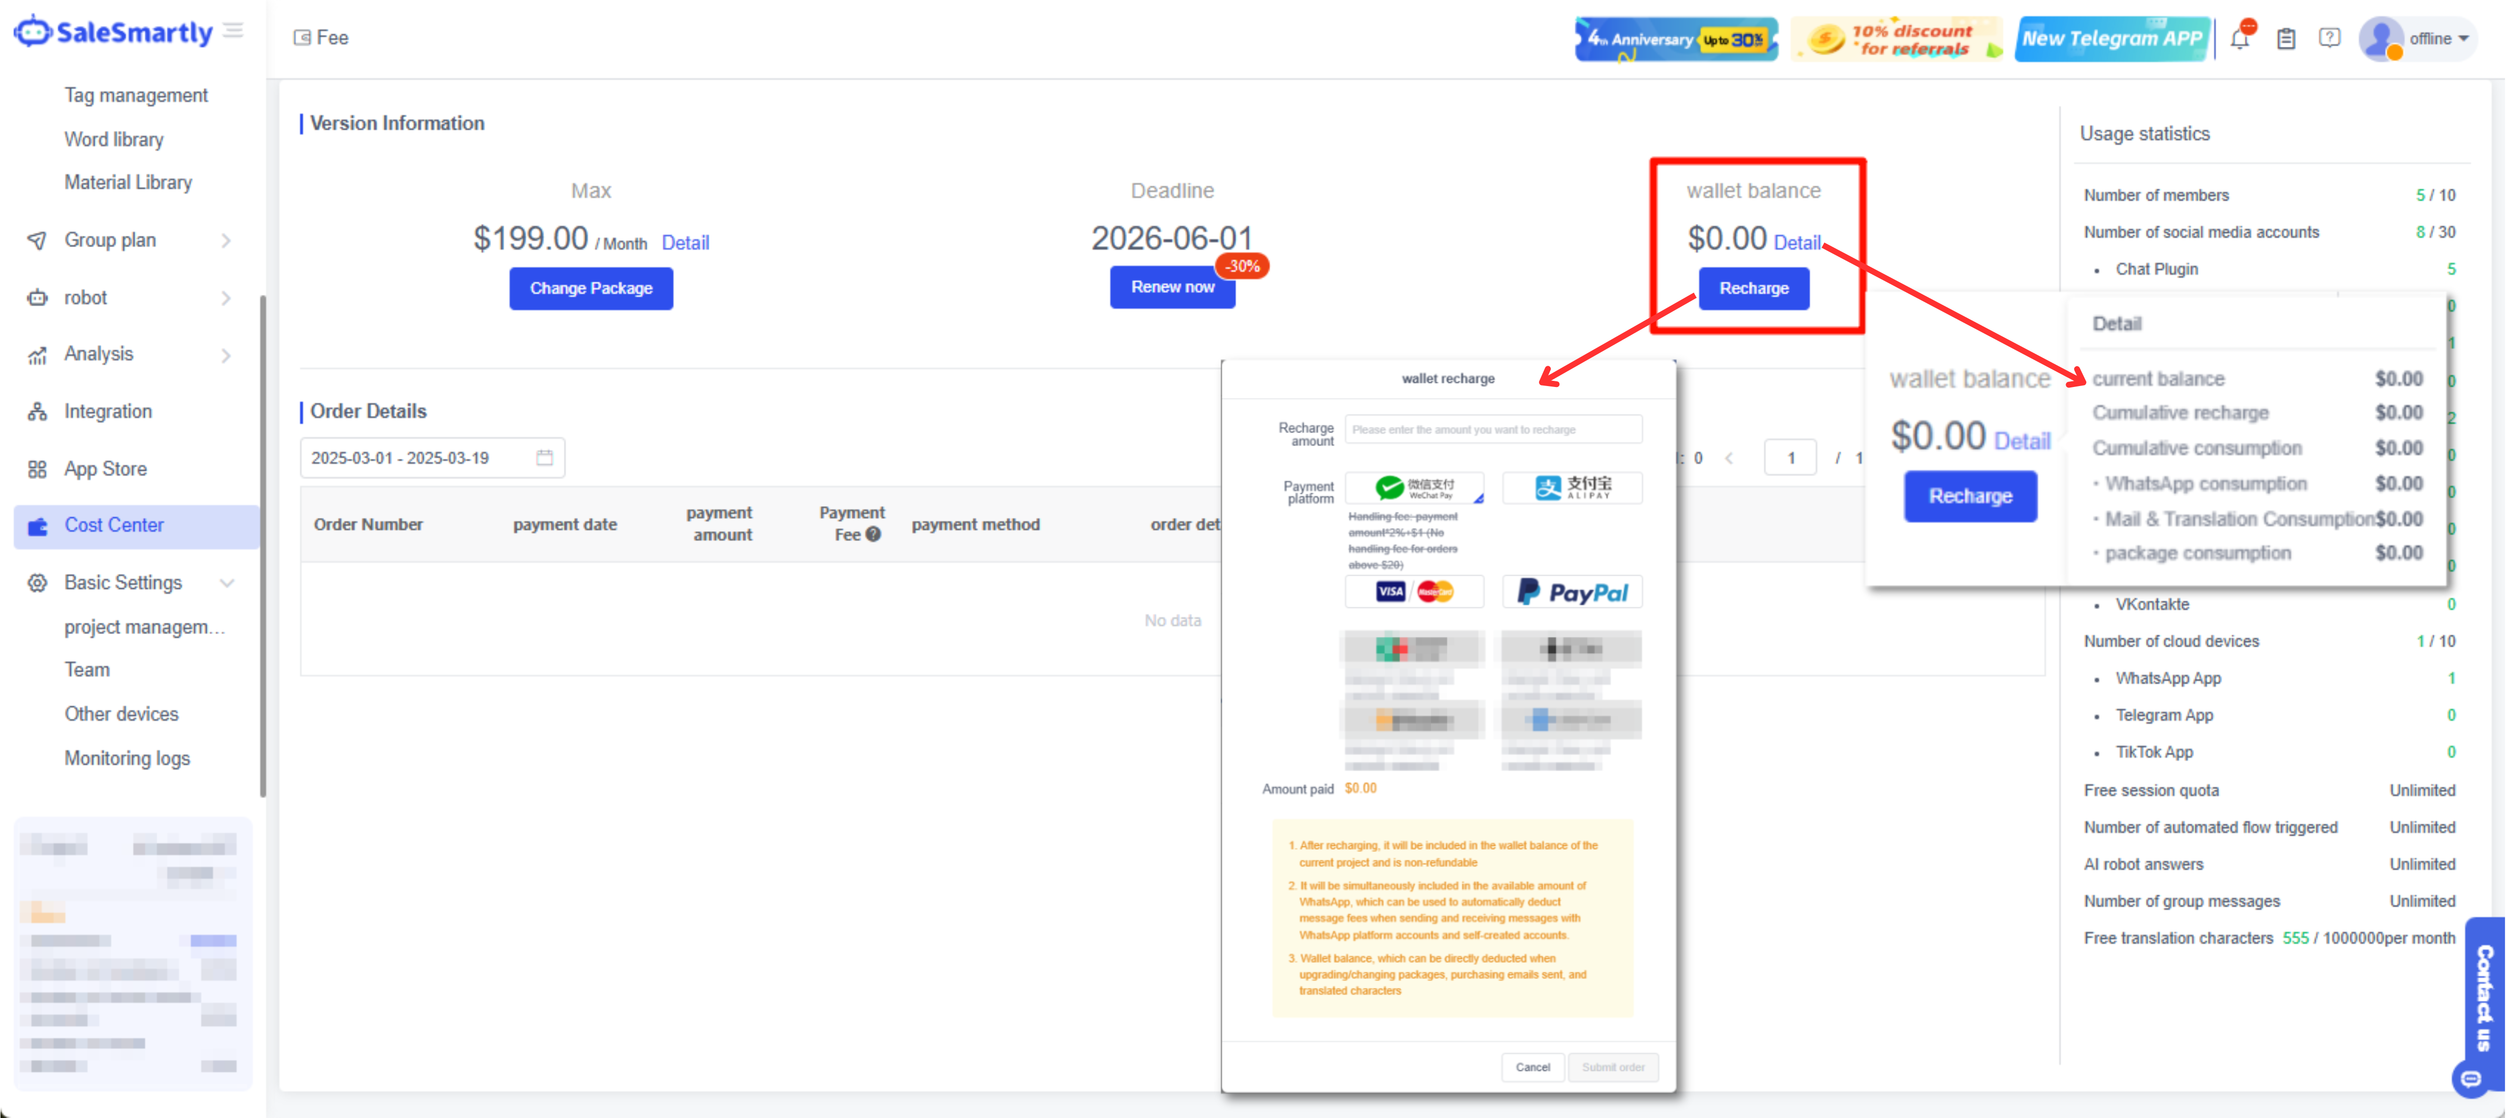
Task: Click Cancel in wallet recharge dialog
Action: tap(1532, 1067)
